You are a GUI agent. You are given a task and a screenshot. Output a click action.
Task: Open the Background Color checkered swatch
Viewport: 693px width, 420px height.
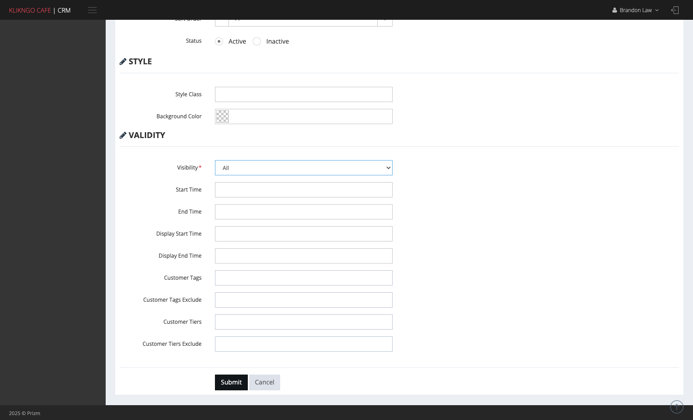click(x=222, y=116)
